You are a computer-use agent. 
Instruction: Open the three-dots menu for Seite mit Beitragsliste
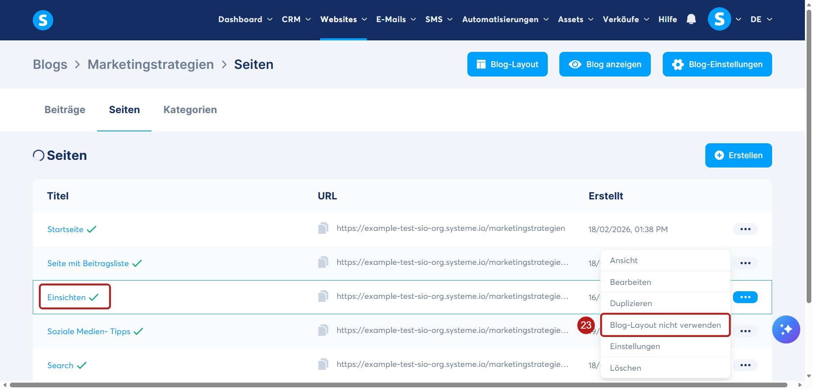(x=745, y=263)
